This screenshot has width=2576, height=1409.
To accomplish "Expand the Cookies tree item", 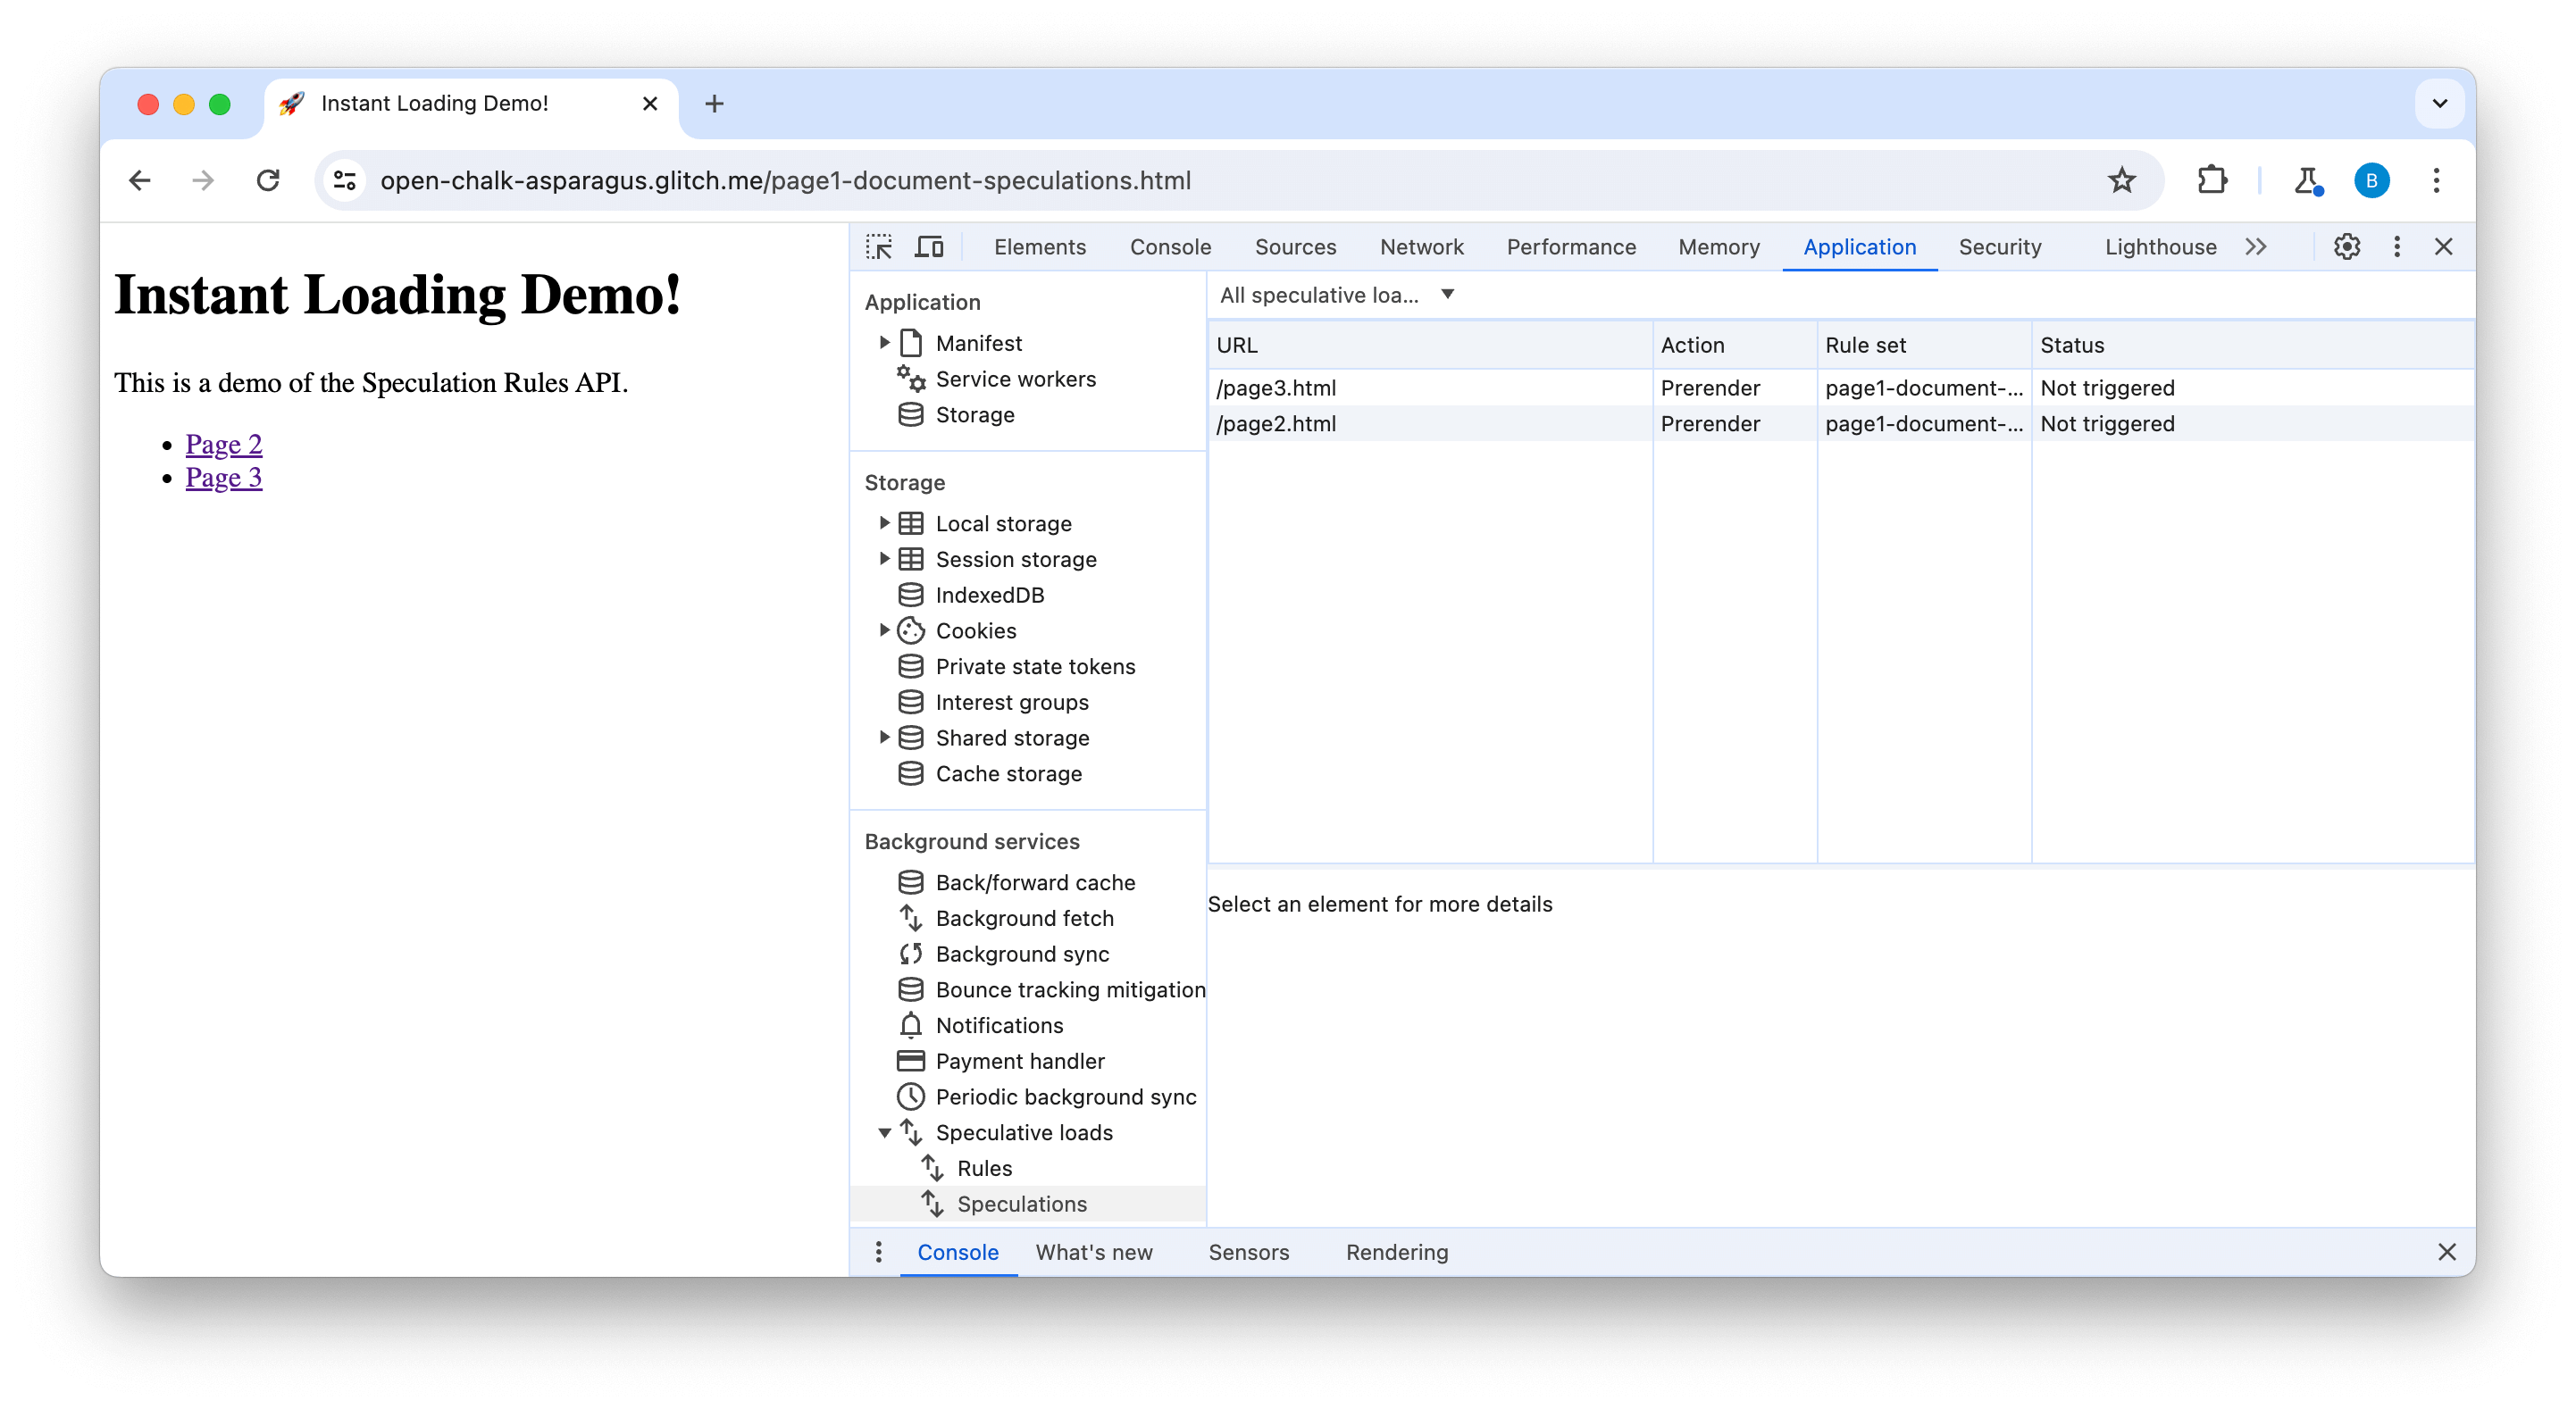I will (x=885, y=629).
